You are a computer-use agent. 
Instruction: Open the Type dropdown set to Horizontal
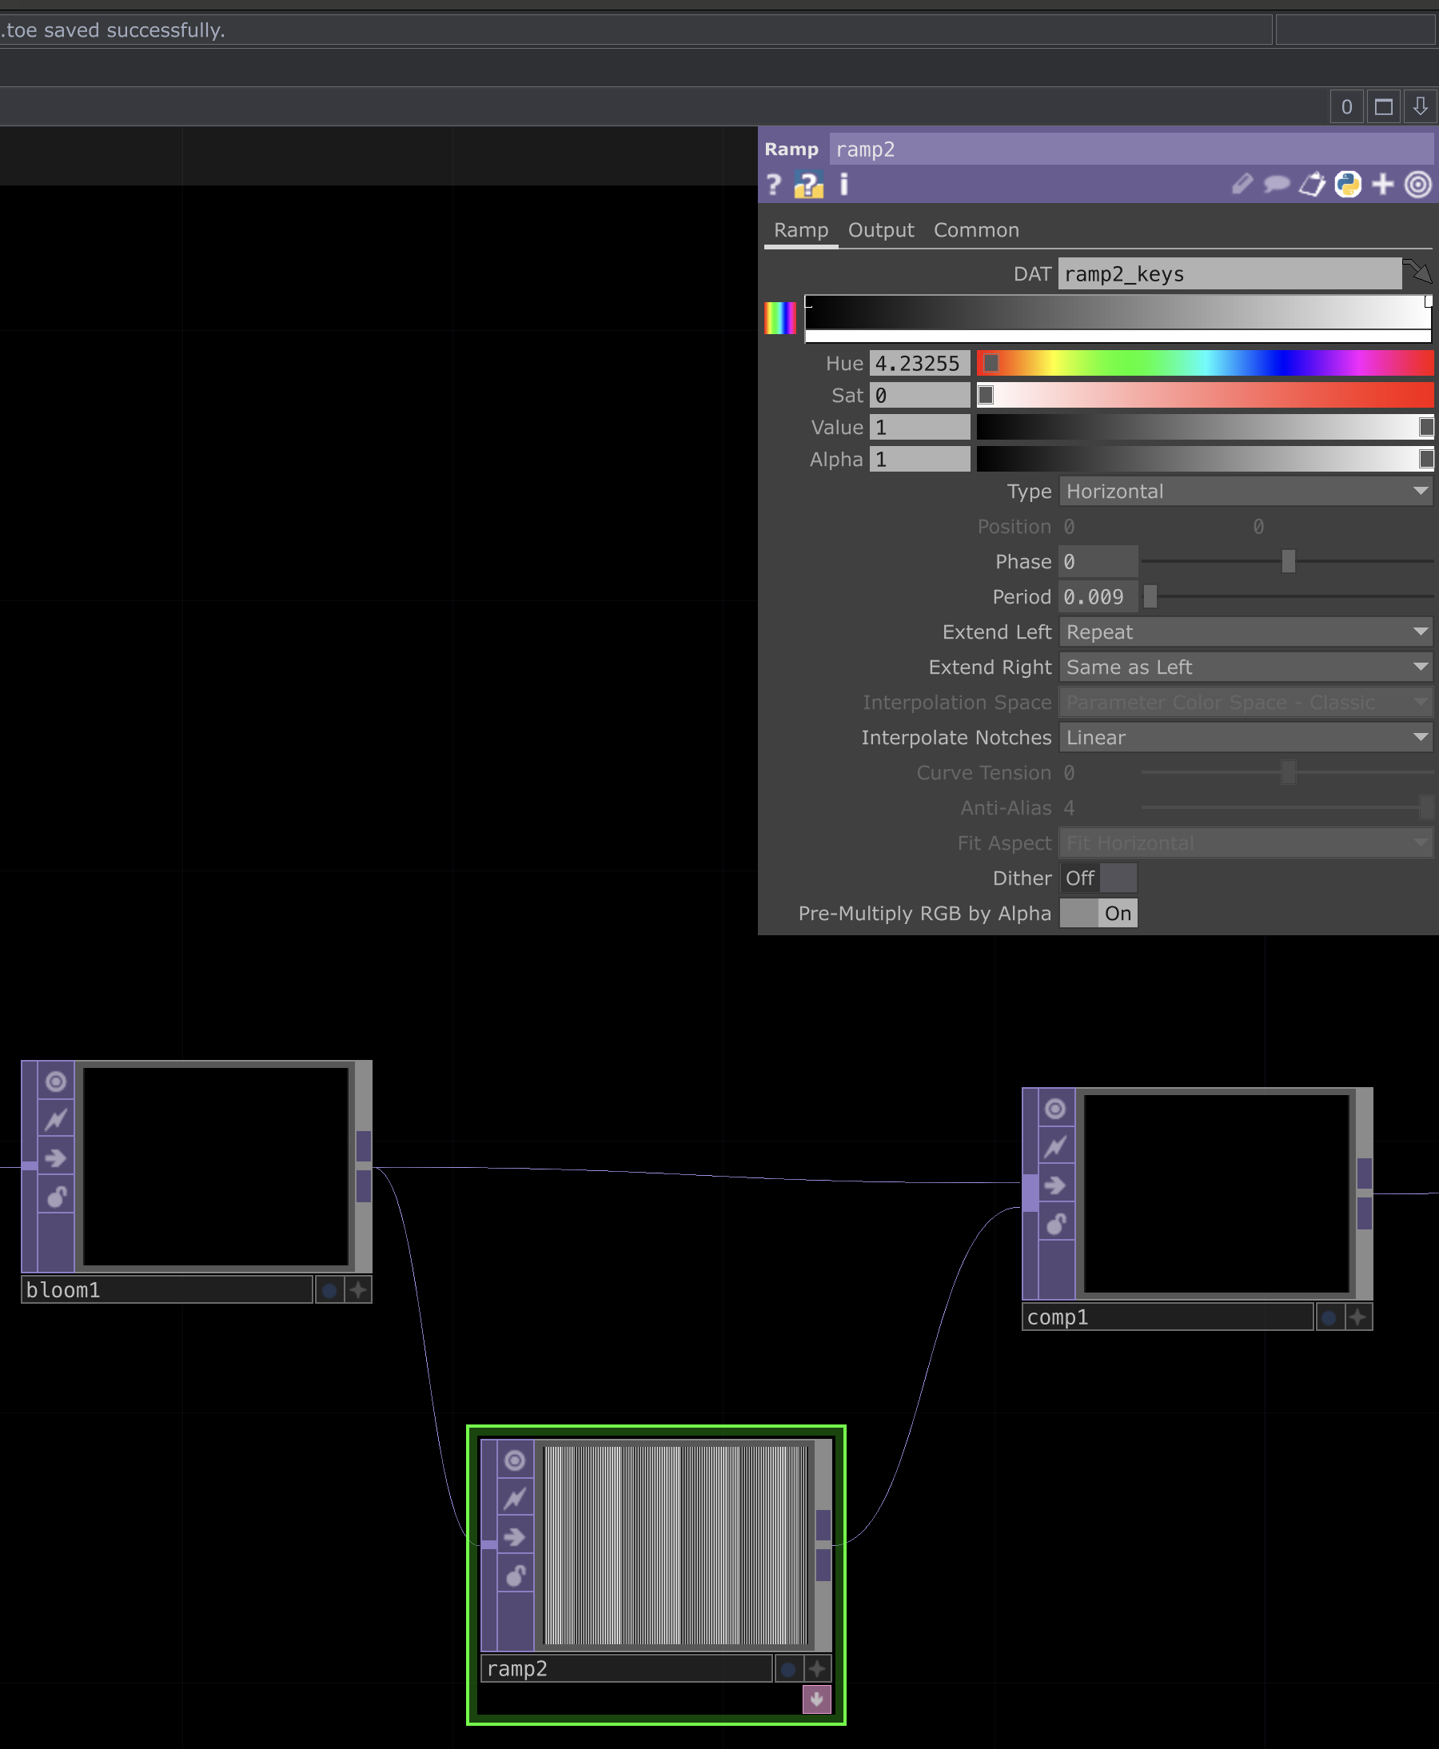(1246, 492)
